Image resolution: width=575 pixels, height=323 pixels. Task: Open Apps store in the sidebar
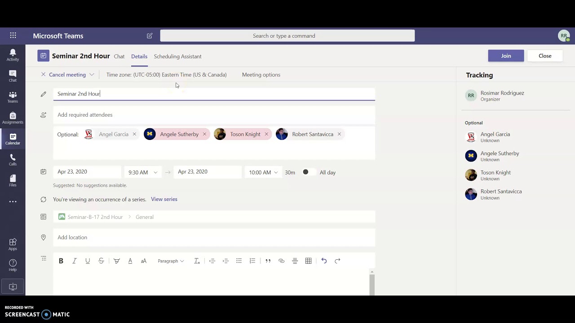point(13,244)
